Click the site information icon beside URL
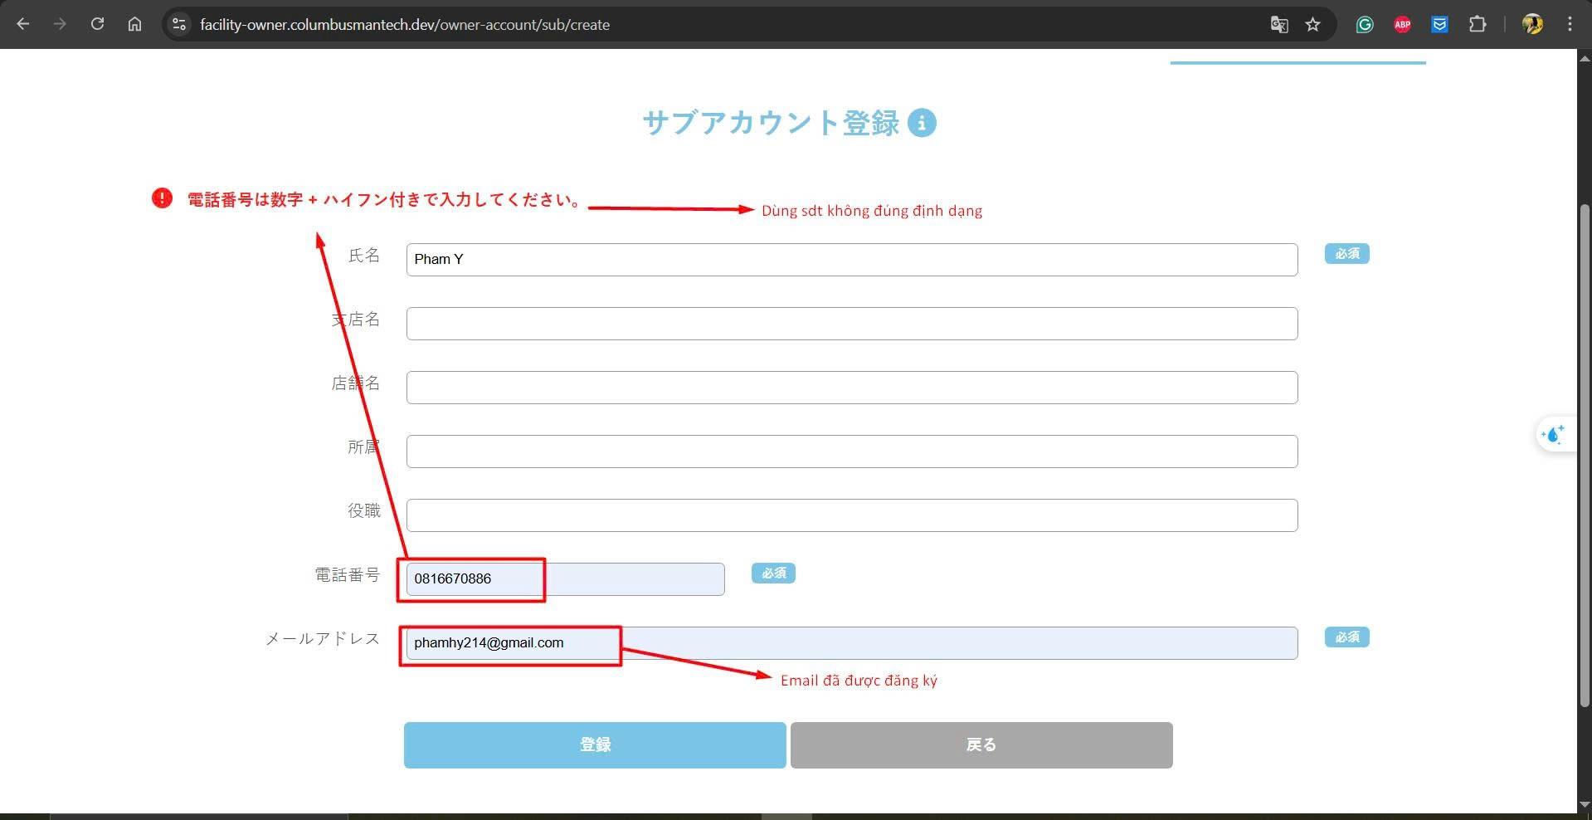Screen dimensions: 1592x820 [x=179, y=25]
